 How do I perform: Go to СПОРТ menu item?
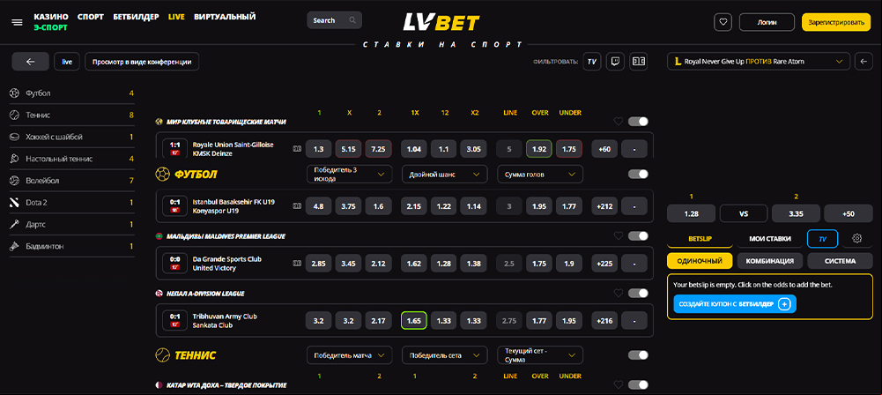click(x=91, y=17)
